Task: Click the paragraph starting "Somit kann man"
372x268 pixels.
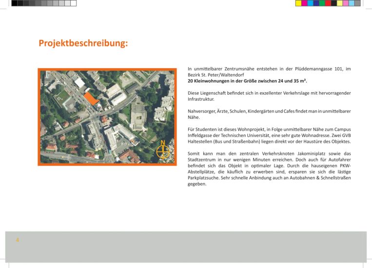Action: (269, 169)
